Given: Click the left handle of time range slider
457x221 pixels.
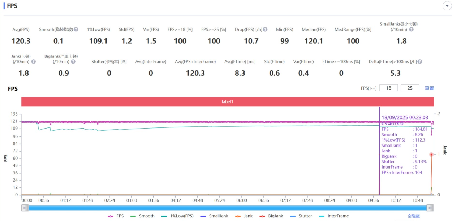Looking at the screenshot, I should (x=25, y=208).
